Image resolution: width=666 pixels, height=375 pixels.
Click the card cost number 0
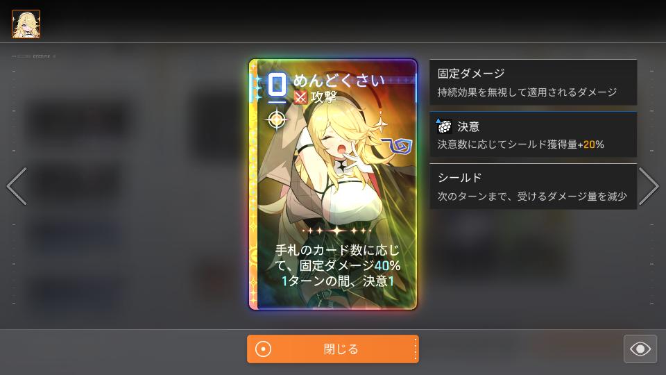pos(277,85)
